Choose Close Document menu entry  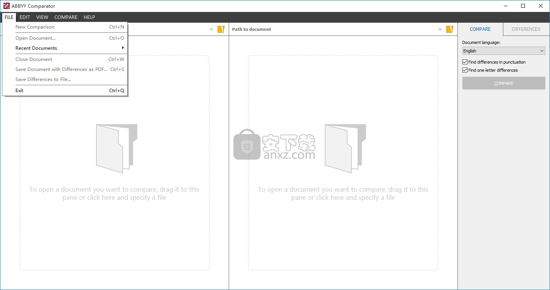click(x=65, y=59)
